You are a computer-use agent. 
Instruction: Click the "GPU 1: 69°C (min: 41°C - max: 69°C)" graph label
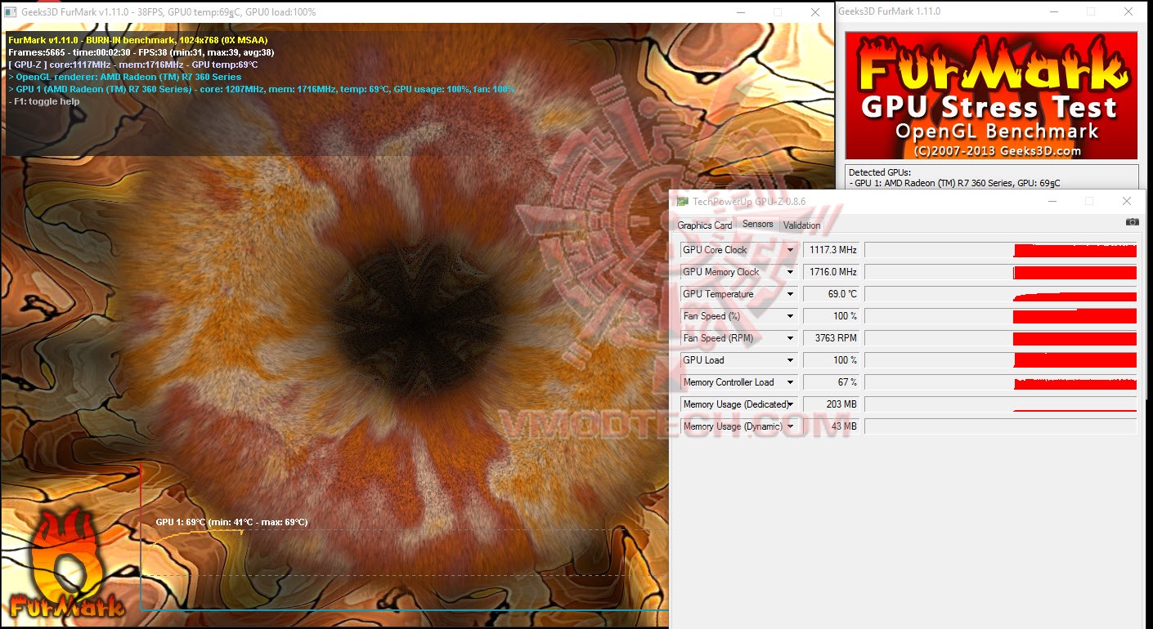232,522
